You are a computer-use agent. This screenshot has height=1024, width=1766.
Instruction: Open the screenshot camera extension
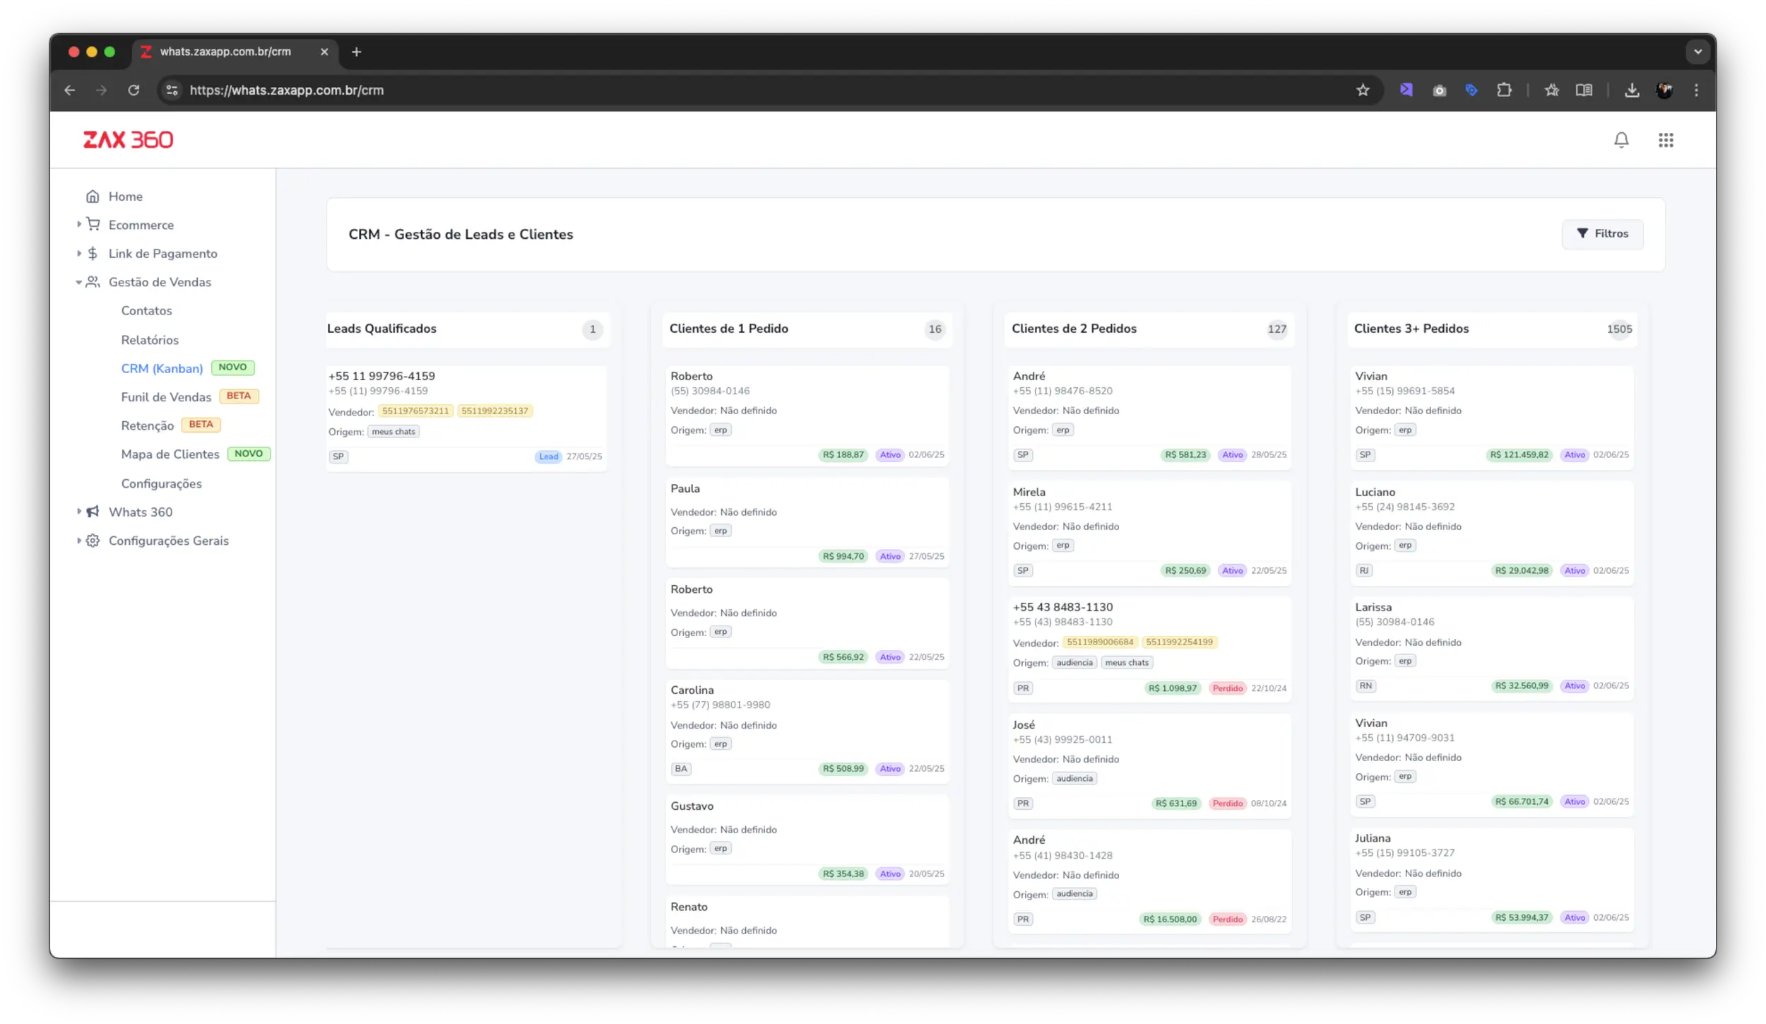click(x=1439, y=90)
